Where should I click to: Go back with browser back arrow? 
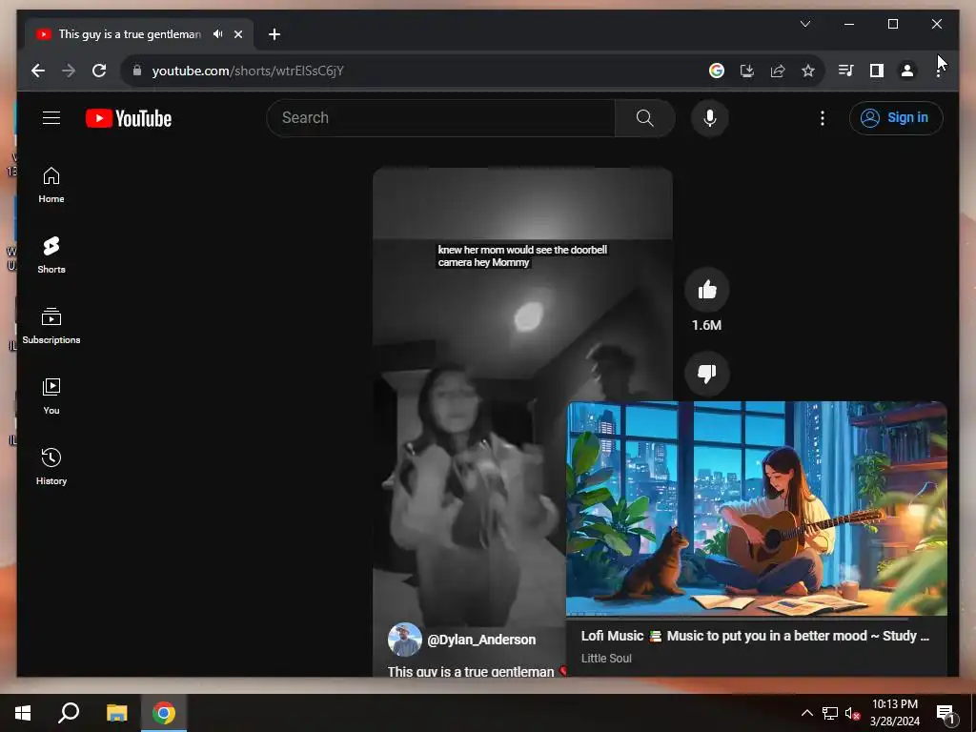tap(38, 71)
